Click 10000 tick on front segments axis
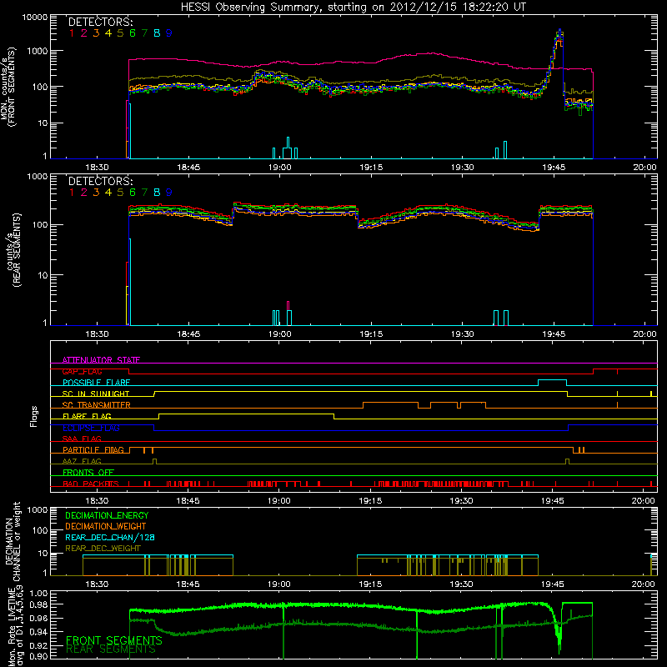 coord(35,17)
